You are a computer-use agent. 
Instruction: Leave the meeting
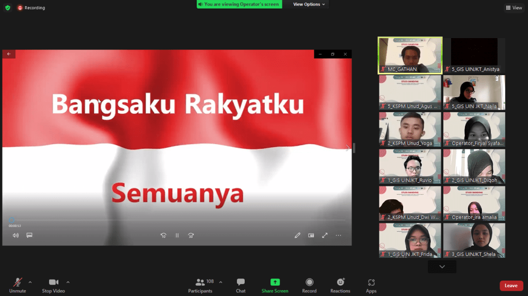click(511, 286)
